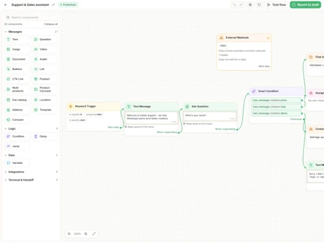Click Collapse all in components panel
This screenshot has width=324, height=243.
51,24
